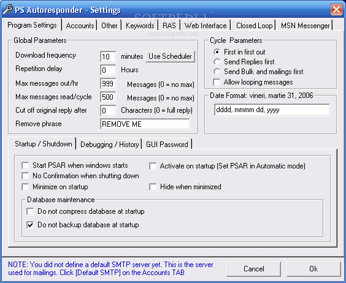Open the MSN Messenger tab
This screenshot has height=283, width=346.
click(x=305, y=26)
